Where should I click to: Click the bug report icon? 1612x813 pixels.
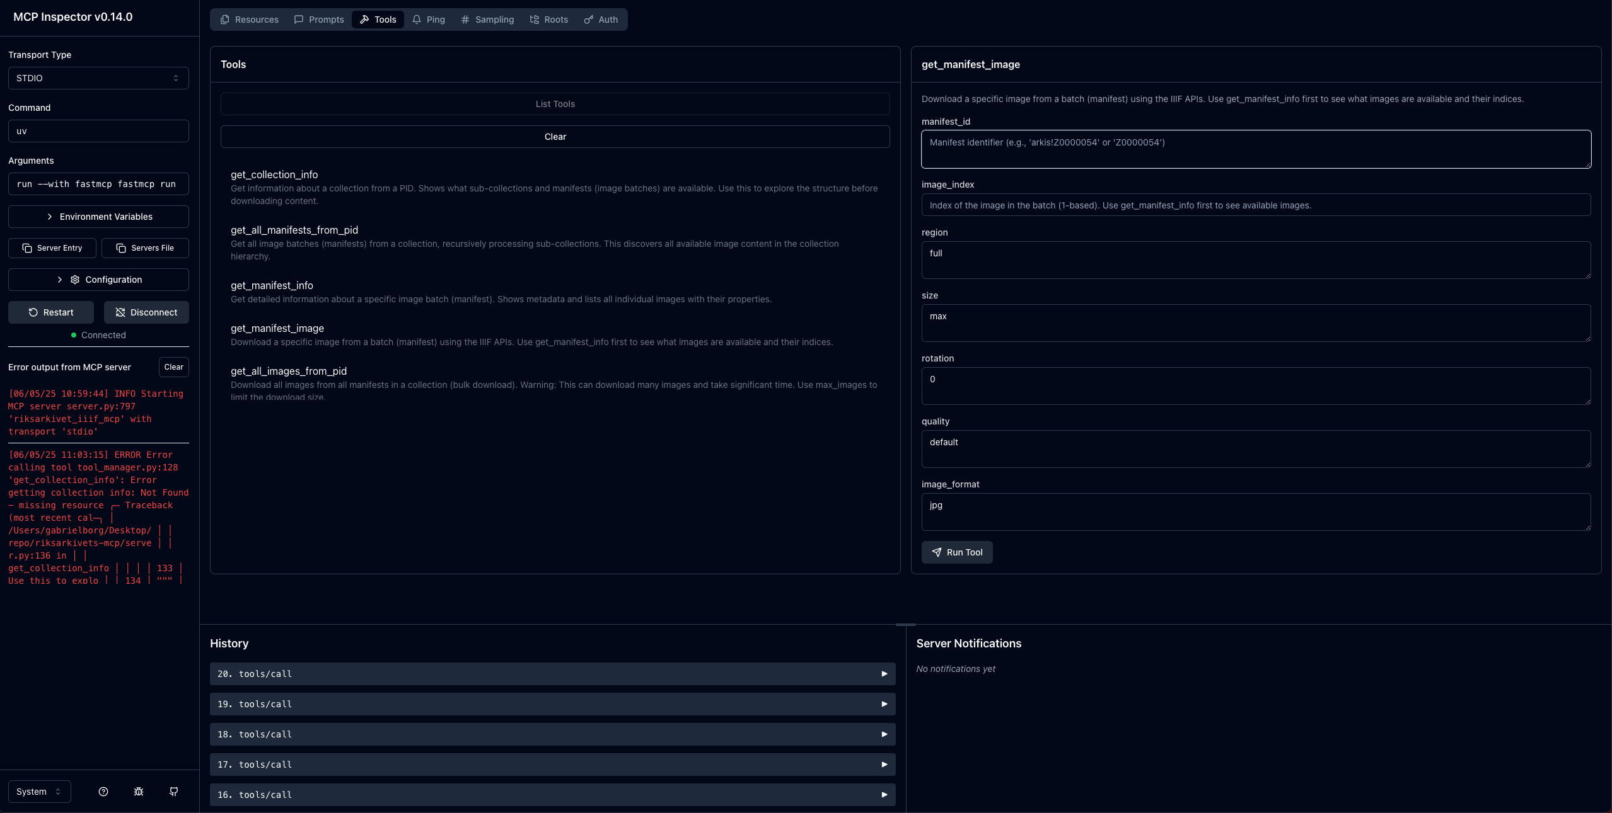[x=139, y=792]
